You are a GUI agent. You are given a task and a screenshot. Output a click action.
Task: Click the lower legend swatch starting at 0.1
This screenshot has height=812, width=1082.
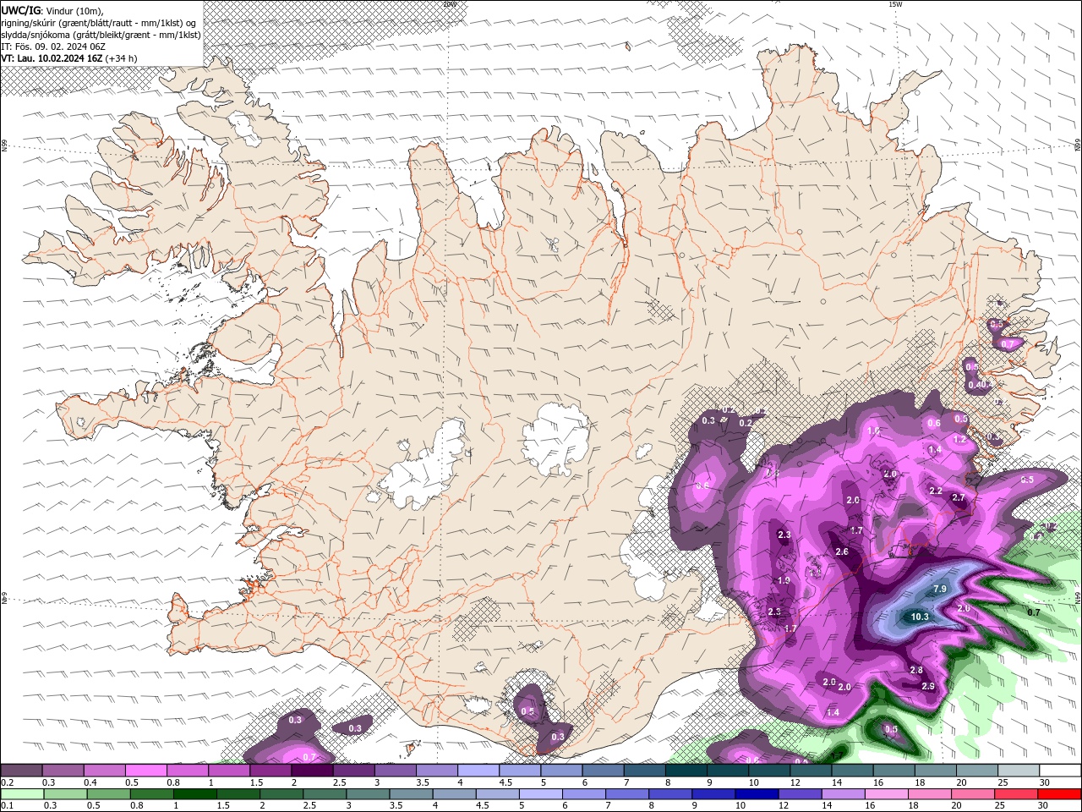(22, 794)
